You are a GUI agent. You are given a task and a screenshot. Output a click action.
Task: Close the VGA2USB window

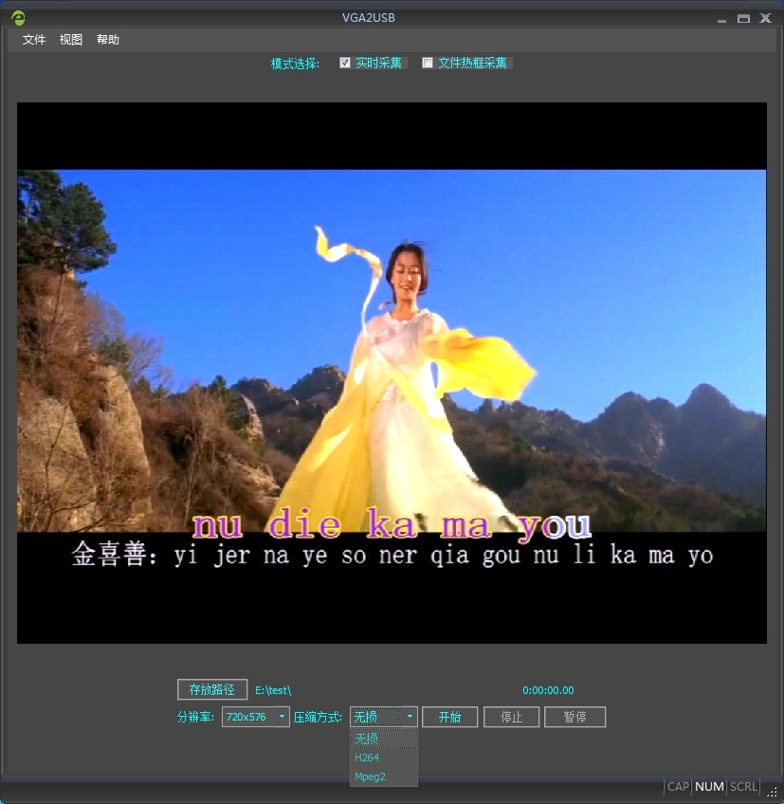pos(765,19)
